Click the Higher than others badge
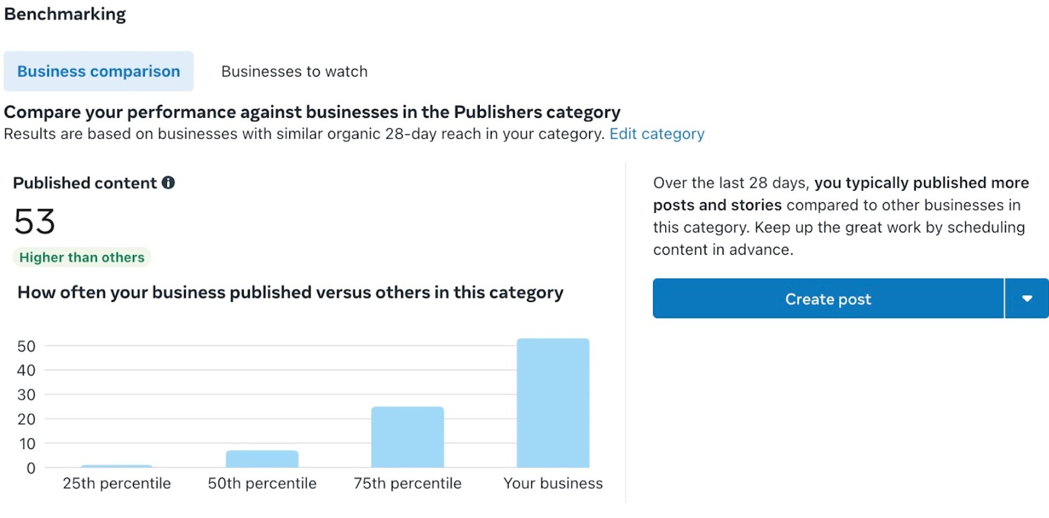This screenshot has height=518, width=1049. pyautogui.click(x=82, y=257)
